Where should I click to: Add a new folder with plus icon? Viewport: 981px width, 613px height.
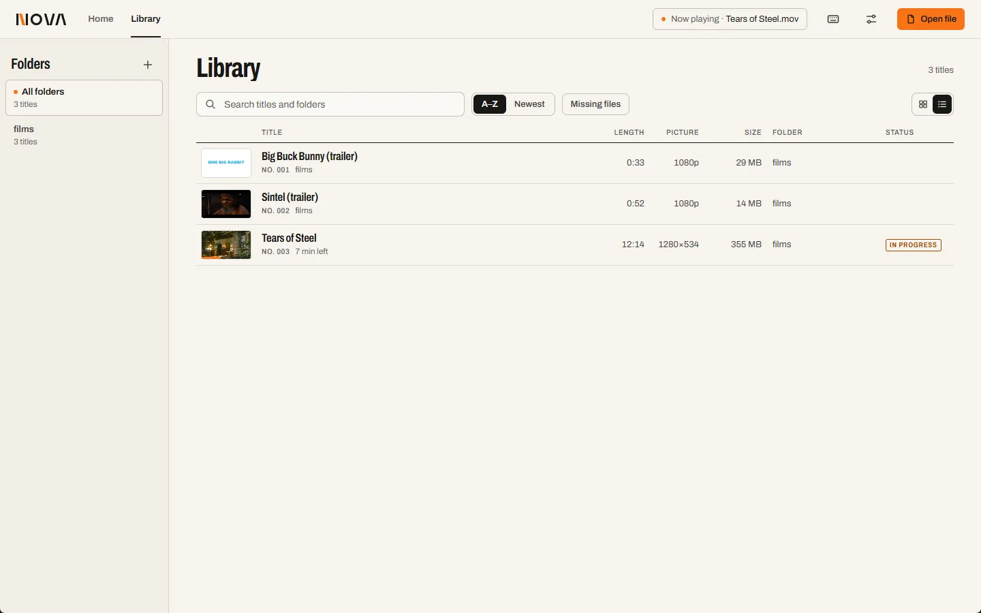point(148,65)
